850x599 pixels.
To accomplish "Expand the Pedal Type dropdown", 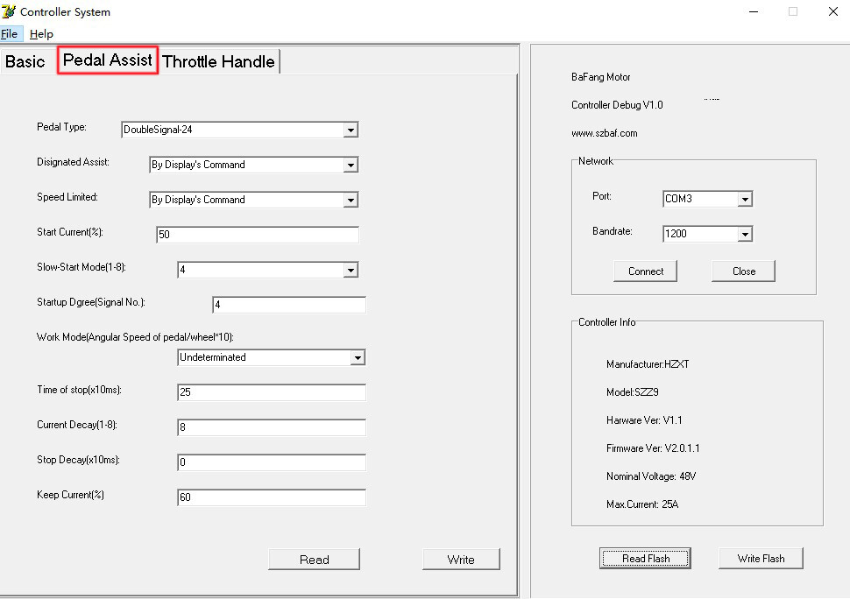I will coord(351,130).
